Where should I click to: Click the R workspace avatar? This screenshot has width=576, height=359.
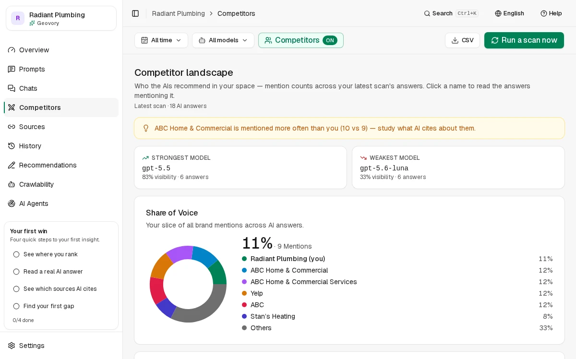coord(18,18)
